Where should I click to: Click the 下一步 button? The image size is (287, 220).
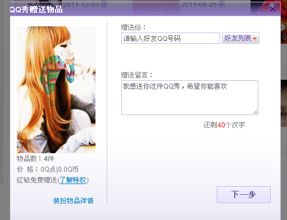coord(244,195)
